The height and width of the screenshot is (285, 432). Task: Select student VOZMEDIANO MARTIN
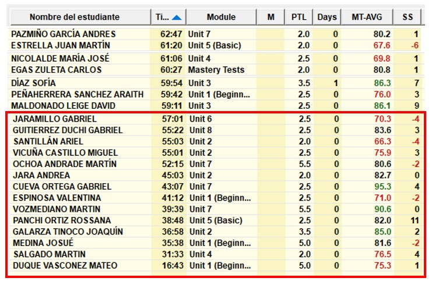[x=57, y=209]
